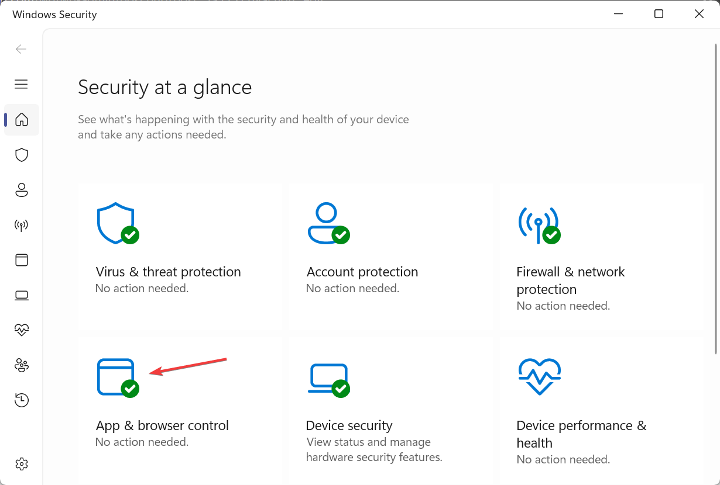Open Firewall & network protection tile
The height and width of the screenshot is (485, 720).
[602, 257]
